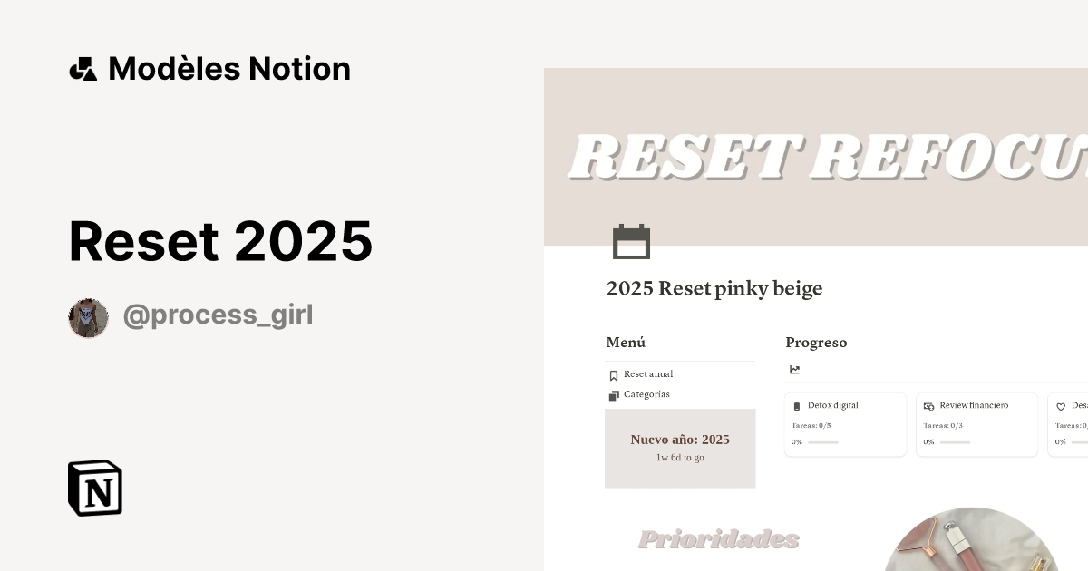Click the Reset 2025 page title
The height and width of the screenshot is (571, 1088).
[221, 239]
